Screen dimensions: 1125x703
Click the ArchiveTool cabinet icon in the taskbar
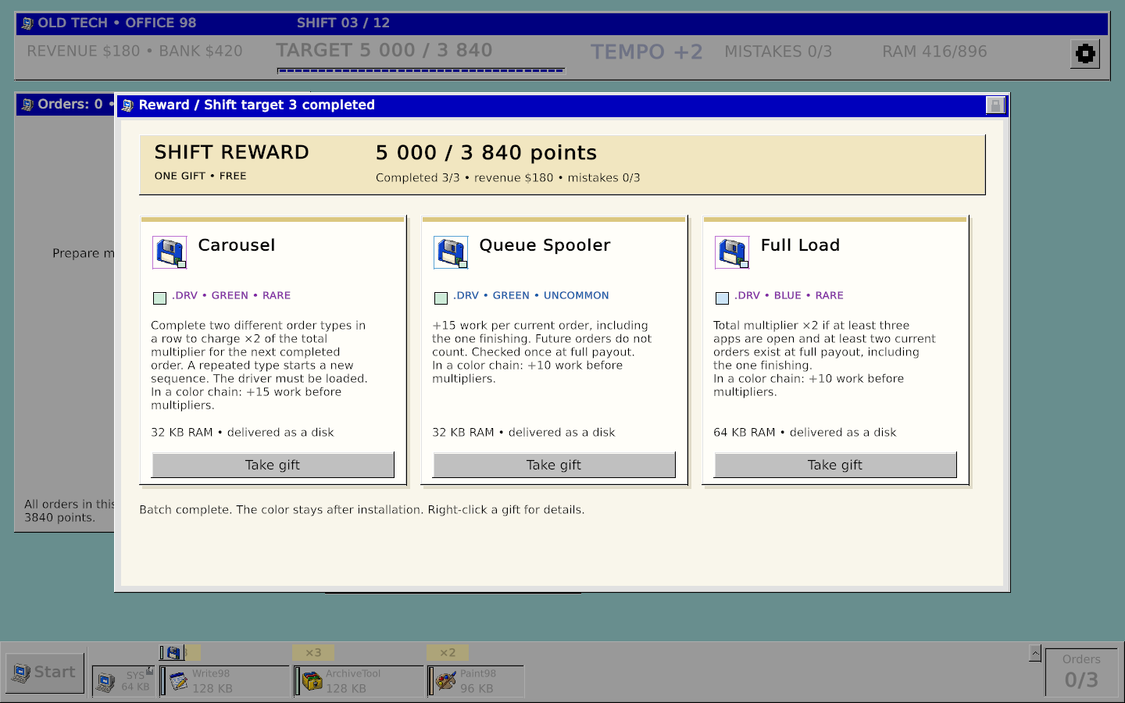point(312,681)
